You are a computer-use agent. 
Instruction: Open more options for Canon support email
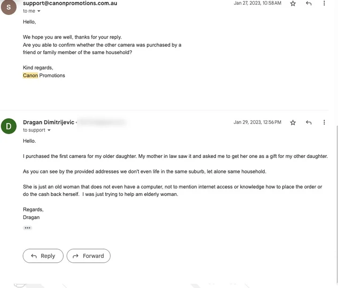324,3
